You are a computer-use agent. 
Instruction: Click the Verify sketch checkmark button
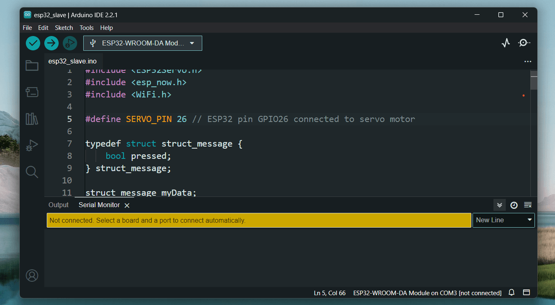tap(33, 43)
